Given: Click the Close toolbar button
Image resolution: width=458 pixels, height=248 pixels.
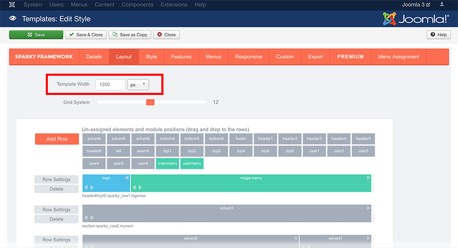Looking at the screenshot, I should point(167,35).
